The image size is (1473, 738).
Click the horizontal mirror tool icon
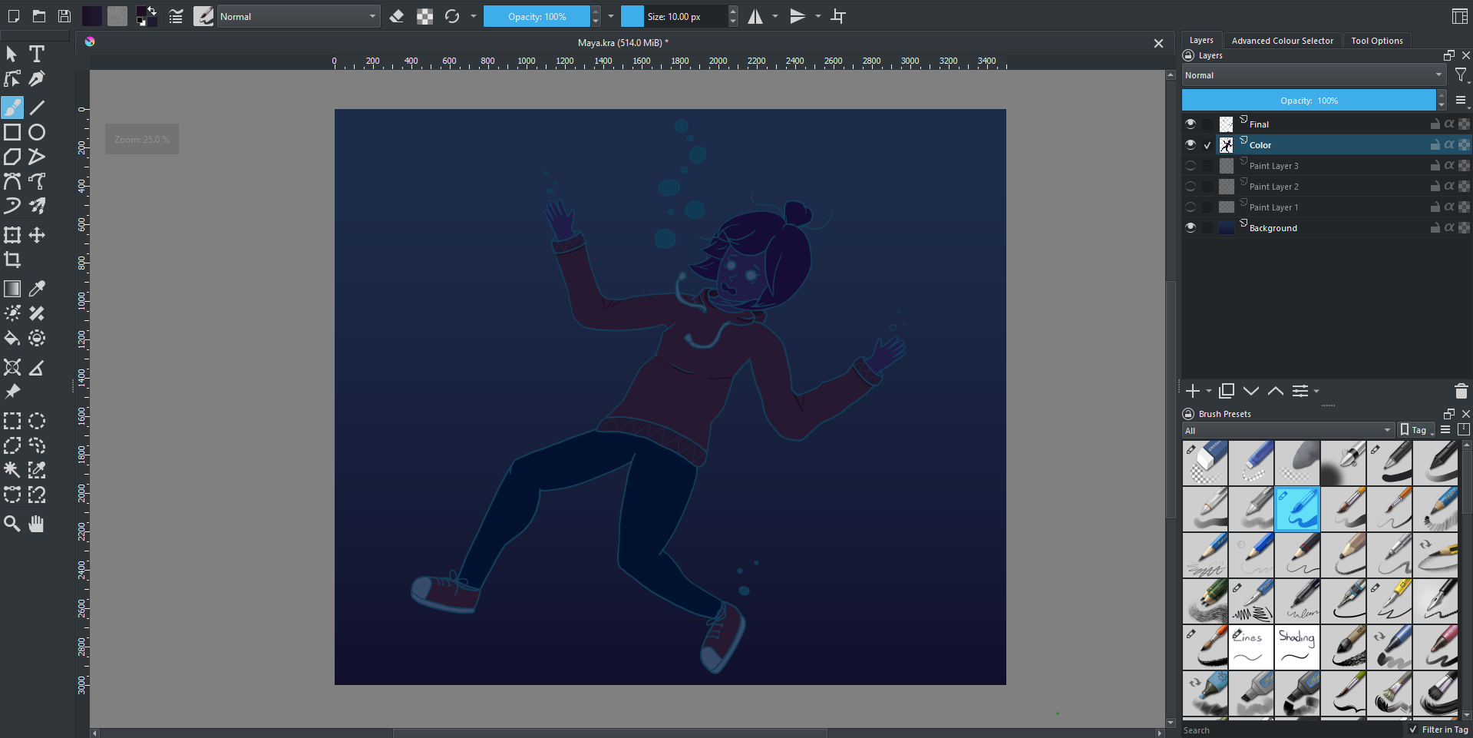756,16
